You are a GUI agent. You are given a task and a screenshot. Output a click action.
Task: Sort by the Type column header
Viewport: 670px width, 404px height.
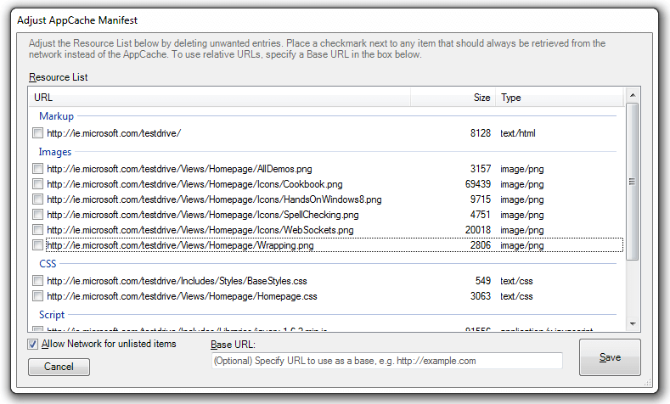click(560, 98)
